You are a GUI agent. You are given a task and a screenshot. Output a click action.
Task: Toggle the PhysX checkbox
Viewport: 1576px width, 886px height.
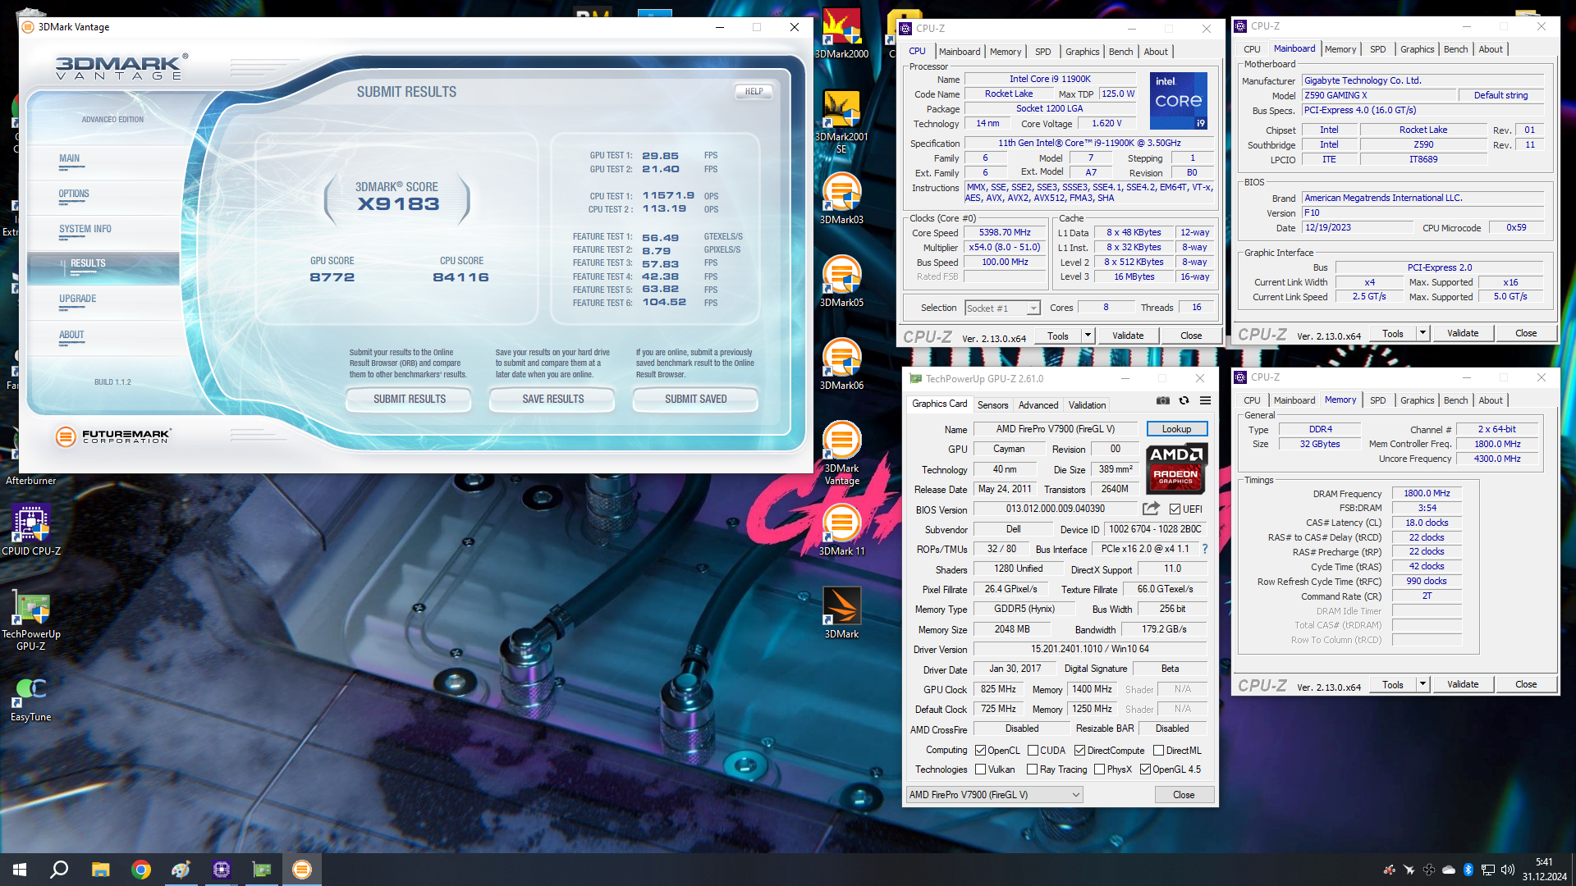(1099, 769)
